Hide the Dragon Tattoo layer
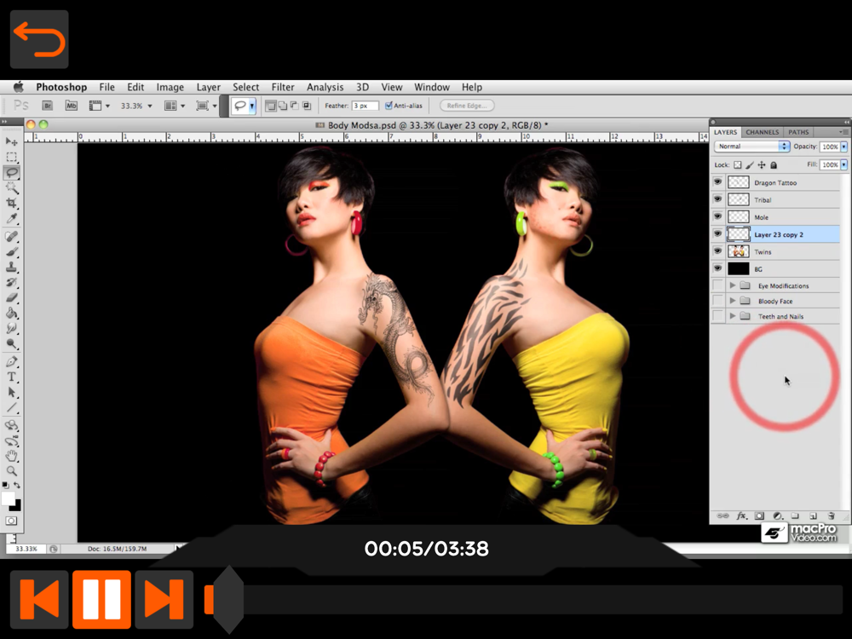The height and width of the screenshot is (639, 852). pos(717,182)
